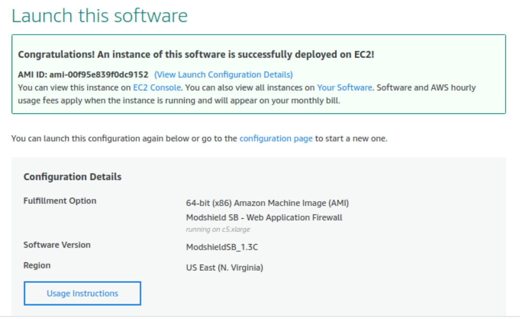The width and height of the screenshot is (520, 319).
Task: Click the ModshieldSB_1.3C version value
Action: click(x=222, y=247)
